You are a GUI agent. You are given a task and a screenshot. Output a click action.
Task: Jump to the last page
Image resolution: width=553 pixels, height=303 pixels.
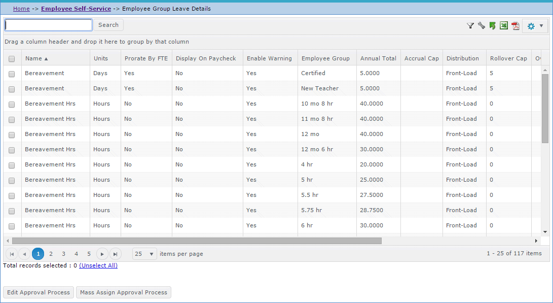[x=116, y=254]
